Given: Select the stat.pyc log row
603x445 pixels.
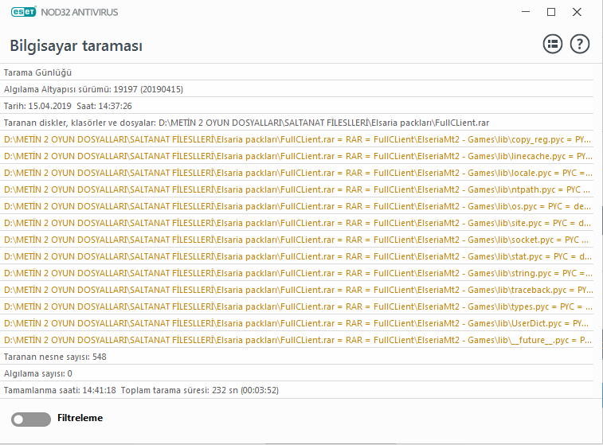Looking at the screenshot, I should [297, 256].
